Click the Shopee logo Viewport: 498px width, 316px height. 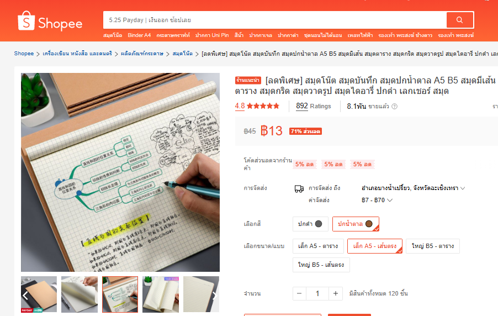coord(50,22)
